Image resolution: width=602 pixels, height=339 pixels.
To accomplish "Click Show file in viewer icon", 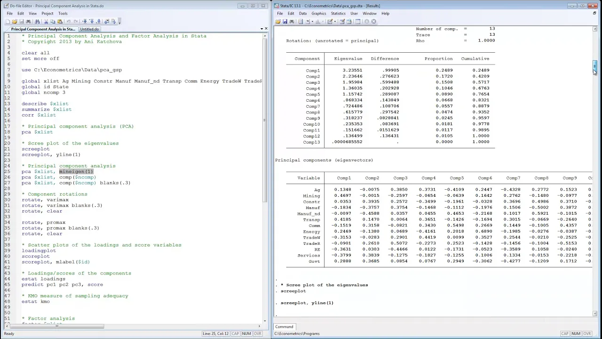I will [107, 22].
